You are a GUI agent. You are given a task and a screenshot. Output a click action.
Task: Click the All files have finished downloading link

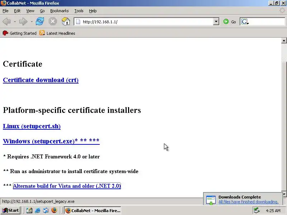(x=248, y=202)
